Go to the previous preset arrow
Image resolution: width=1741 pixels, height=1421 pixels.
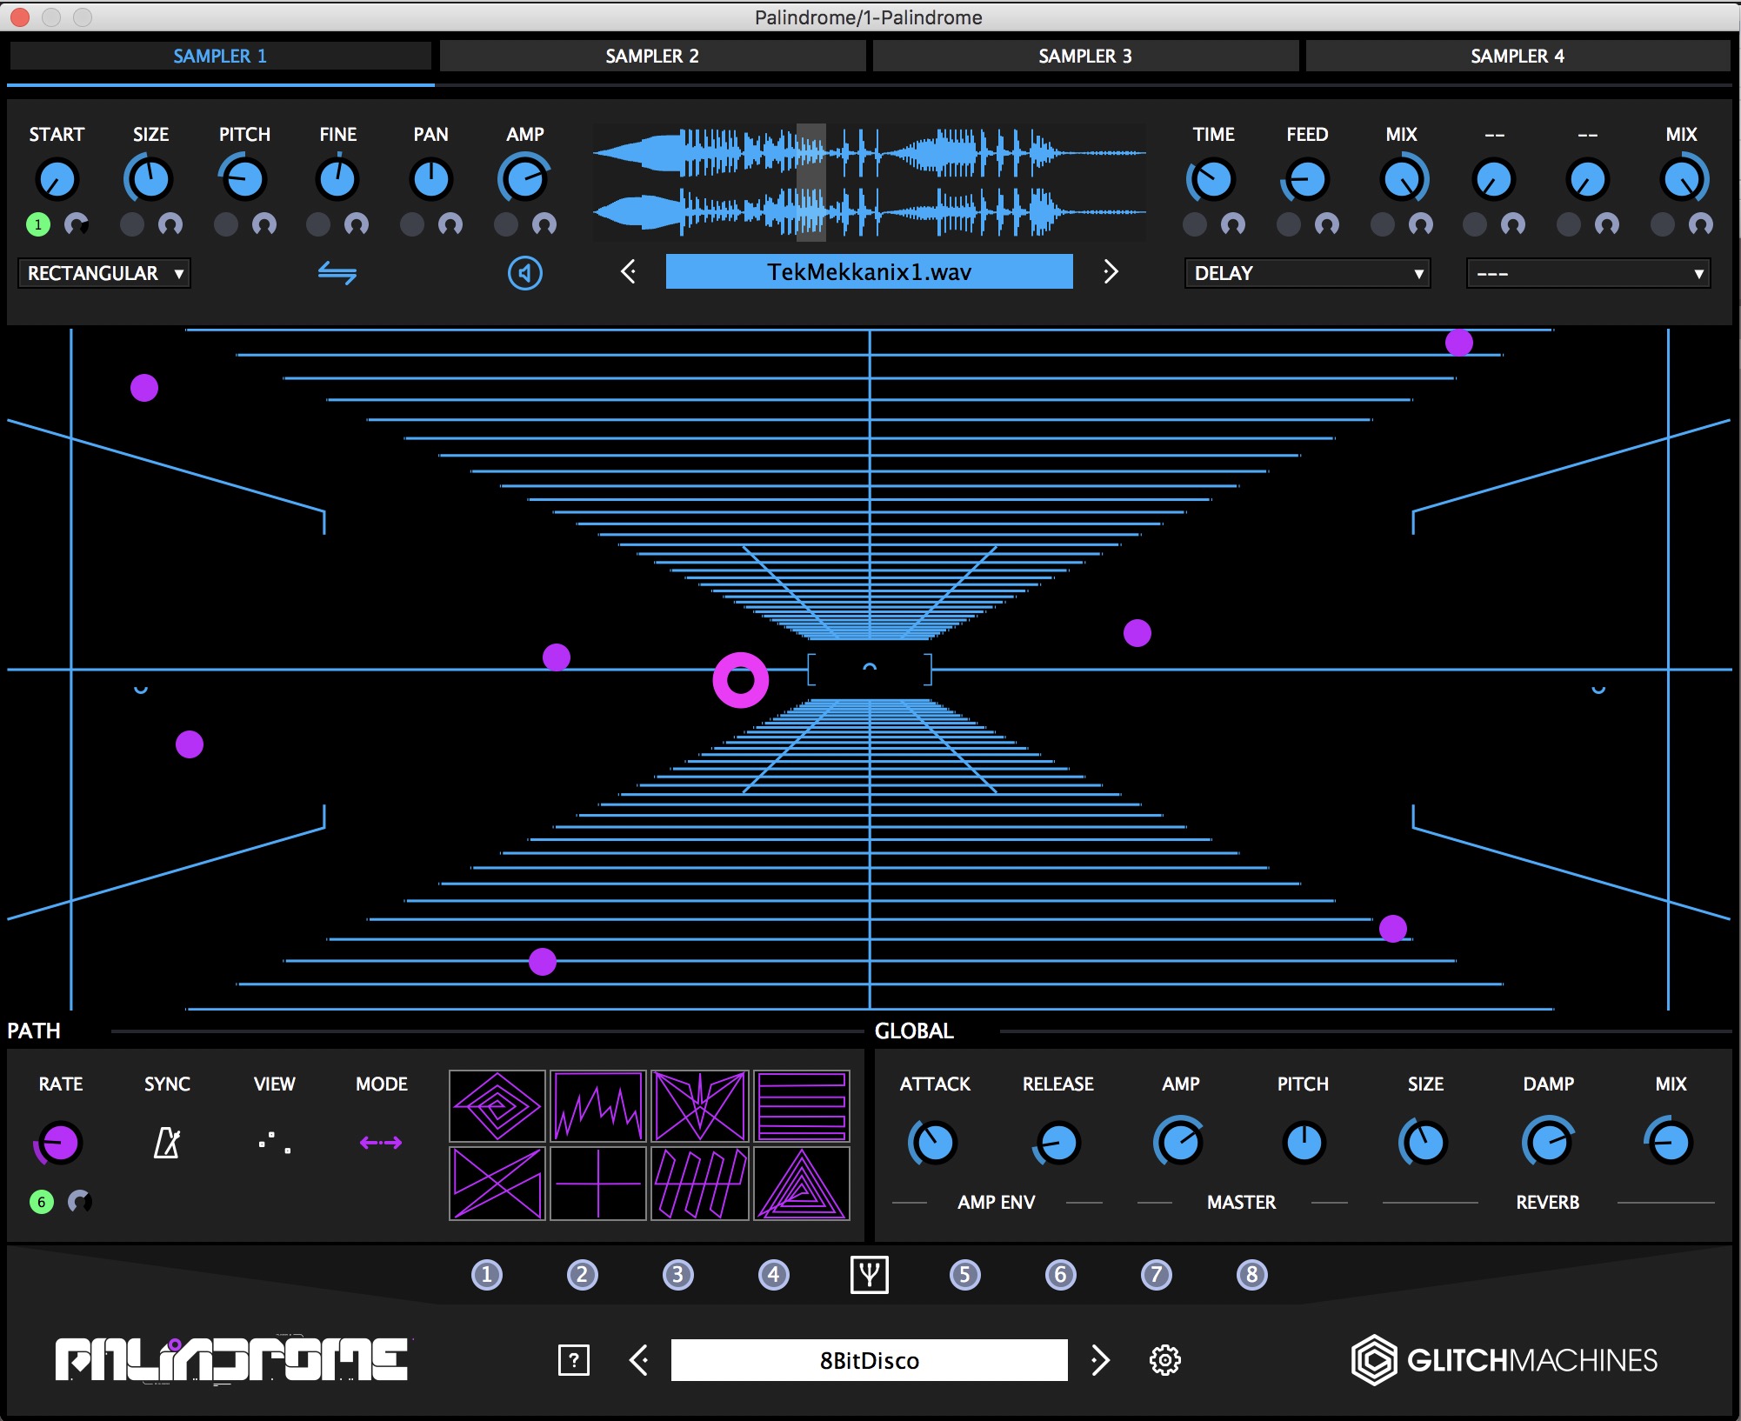(x=639, y=1360)
